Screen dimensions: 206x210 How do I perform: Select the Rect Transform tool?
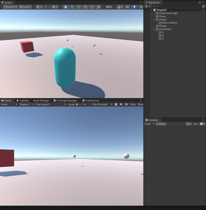(x=92, y=7)
